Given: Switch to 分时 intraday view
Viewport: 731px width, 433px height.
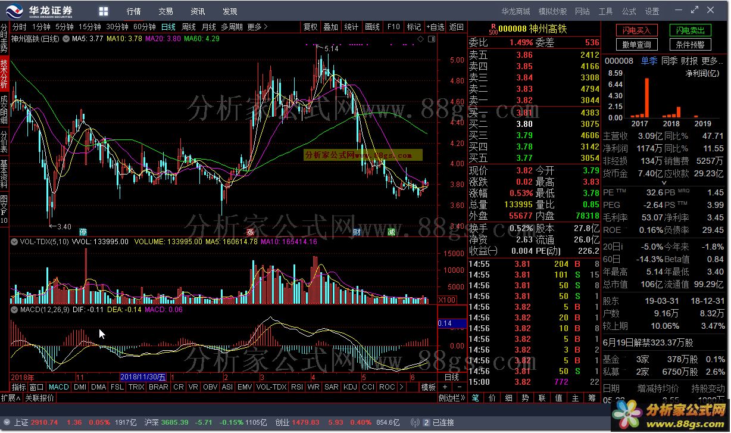Looking at the screenshot, I should pyautogui.click(x=20, y=27).
